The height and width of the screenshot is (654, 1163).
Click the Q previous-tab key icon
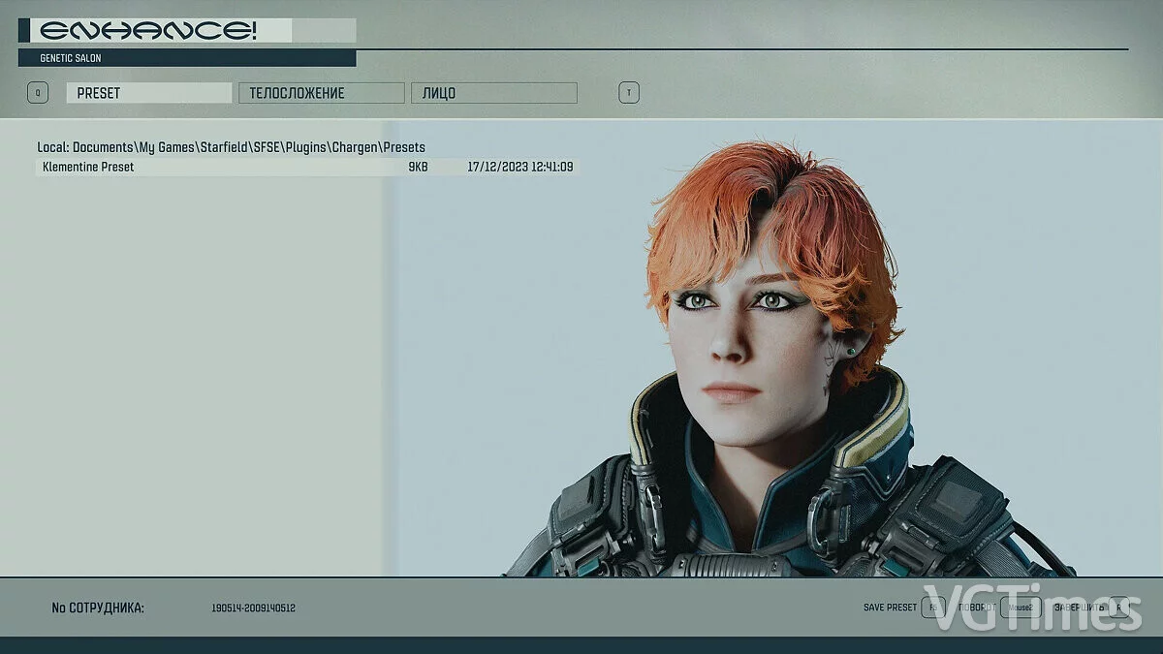pos(38,93)
